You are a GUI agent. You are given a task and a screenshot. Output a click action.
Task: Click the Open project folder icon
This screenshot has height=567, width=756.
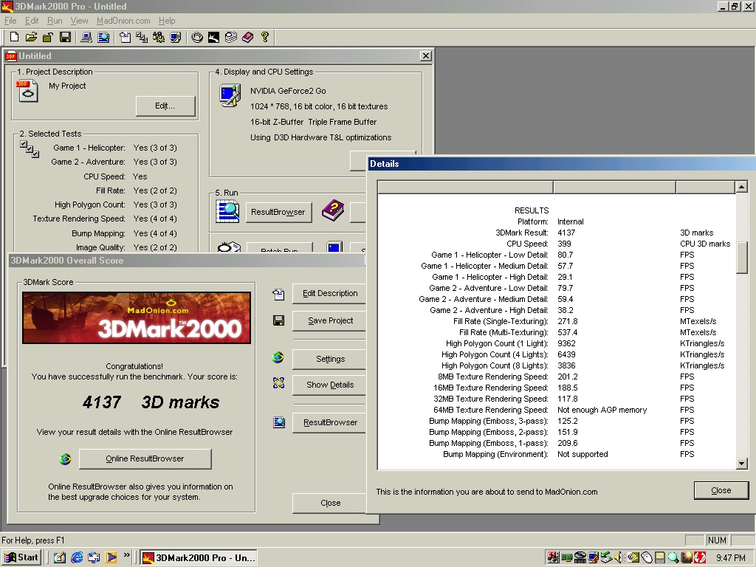(x=31, y=37)
